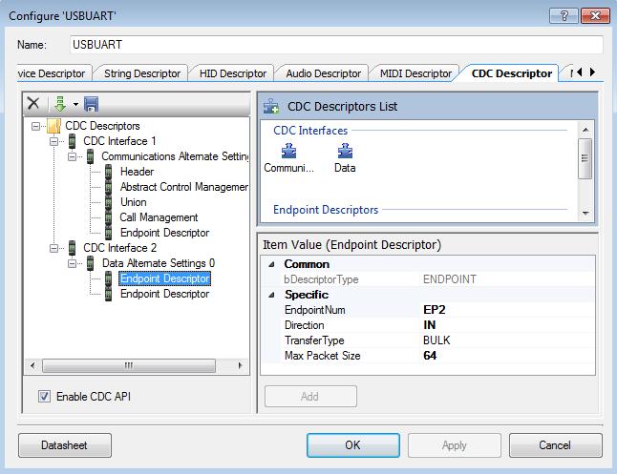Select the Header tree item

tap(137, 172)
